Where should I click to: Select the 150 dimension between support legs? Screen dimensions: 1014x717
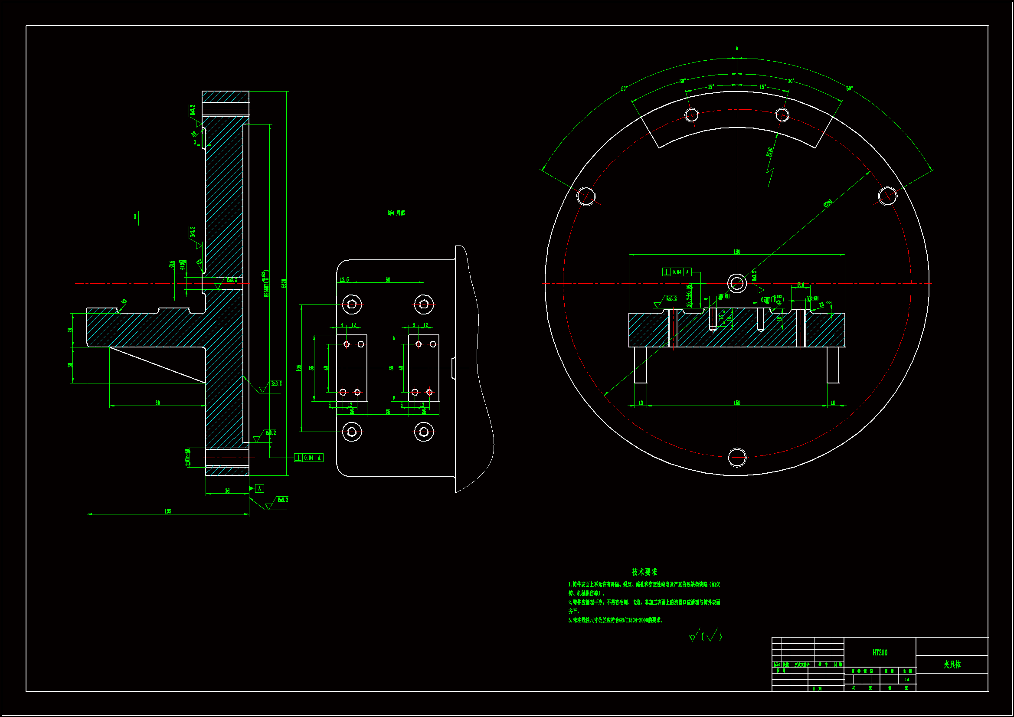pyautogui.click(x=737, y=403)
